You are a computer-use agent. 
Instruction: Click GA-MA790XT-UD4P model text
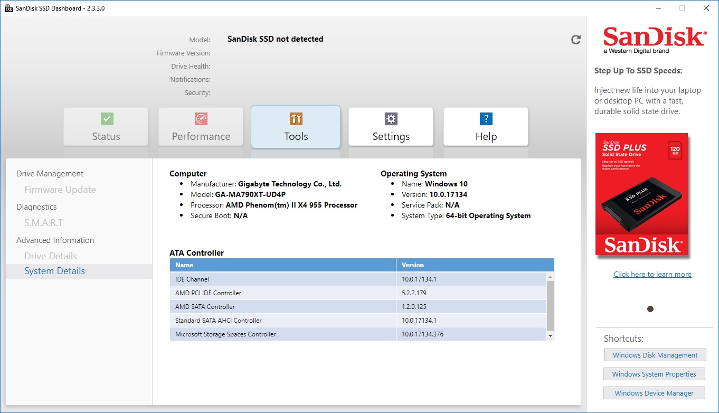click(x=250, y=195)
